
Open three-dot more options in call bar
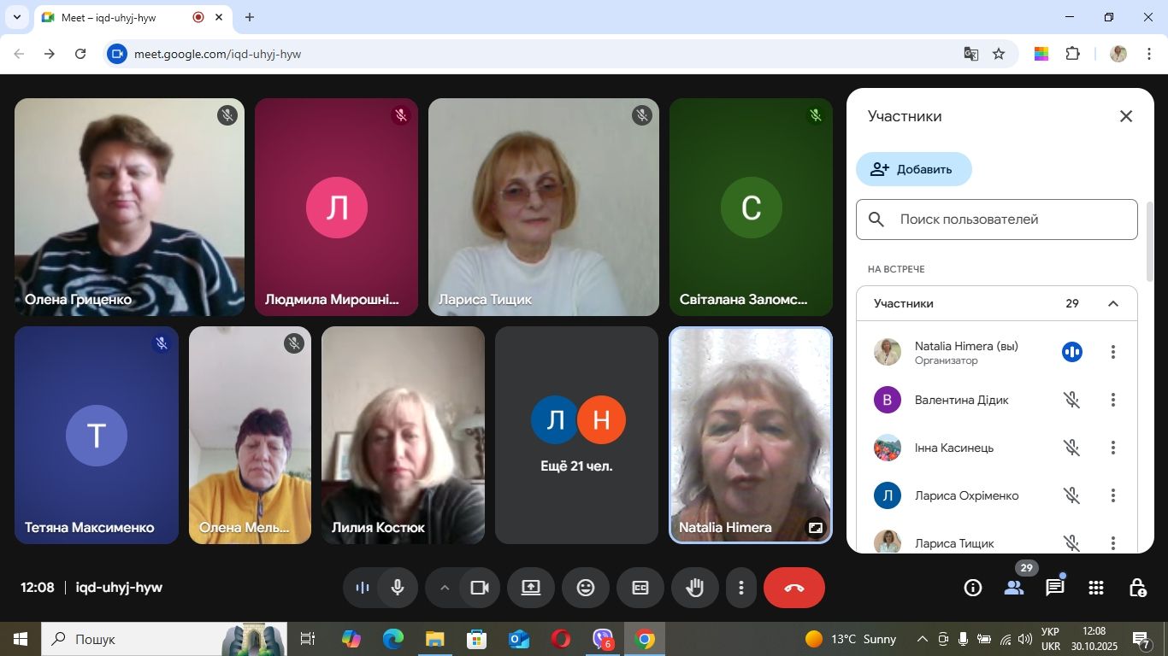pos(741,588)
